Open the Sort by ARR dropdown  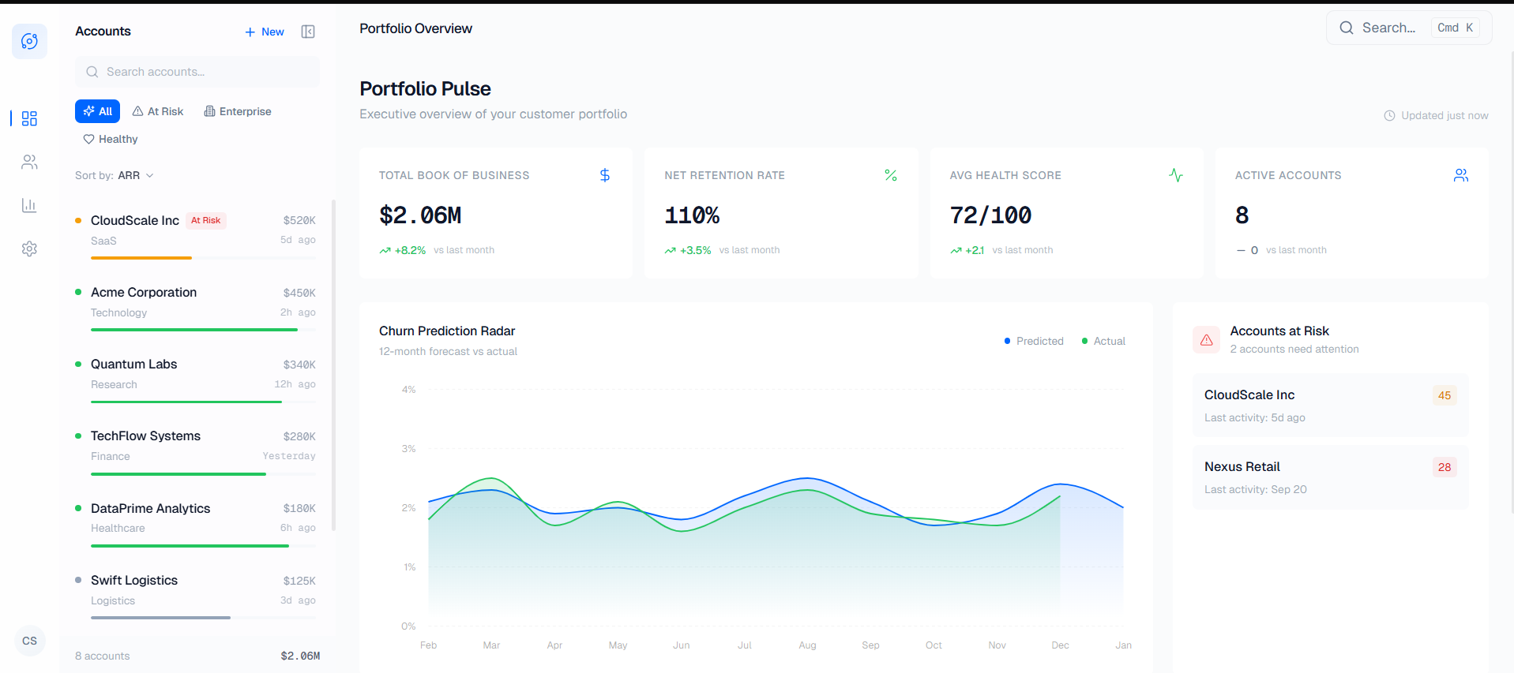pos(115,175)
